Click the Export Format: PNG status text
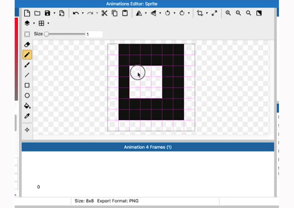 118,201
